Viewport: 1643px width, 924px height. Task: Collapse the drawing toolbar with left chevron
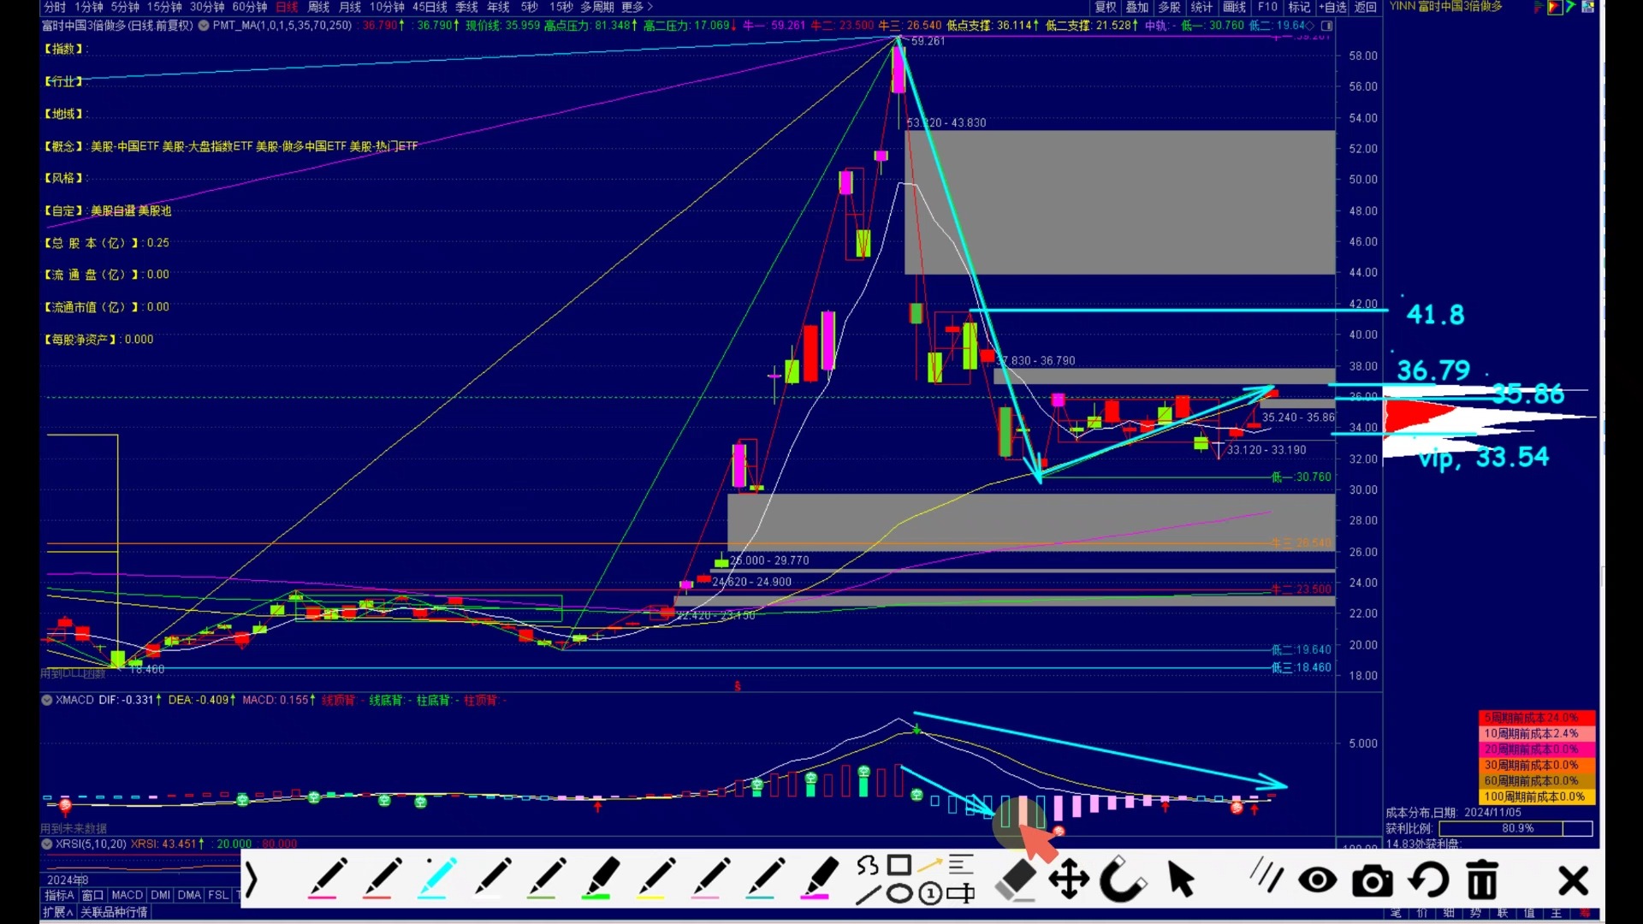click(251, 880)
